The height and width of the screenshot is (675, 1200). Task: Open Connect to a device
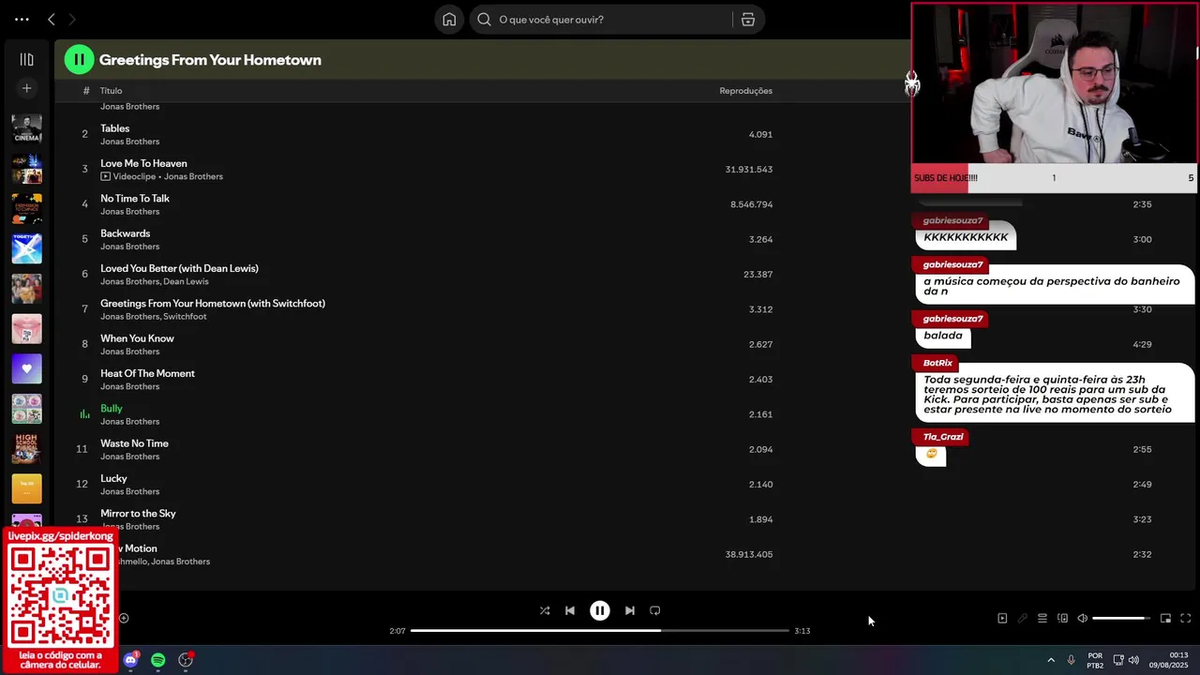[1062, 618]
